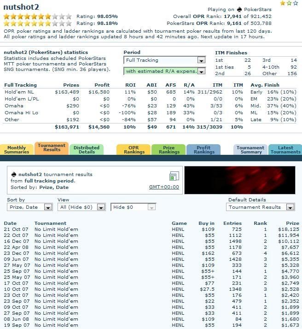Viewport: 302px width, 329px height.
Task: Click the 315/3039 total ITM value
Action: [209, 127]
